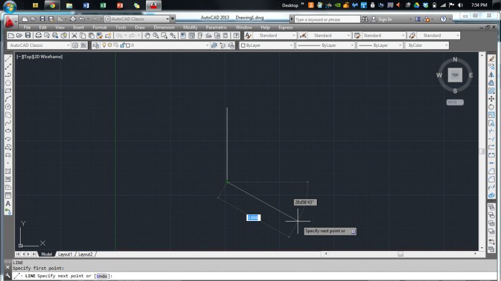This screenshot has height=281, width=501.
Task: Click the Save icon in Standard toolbar
Action: [28, 36]
